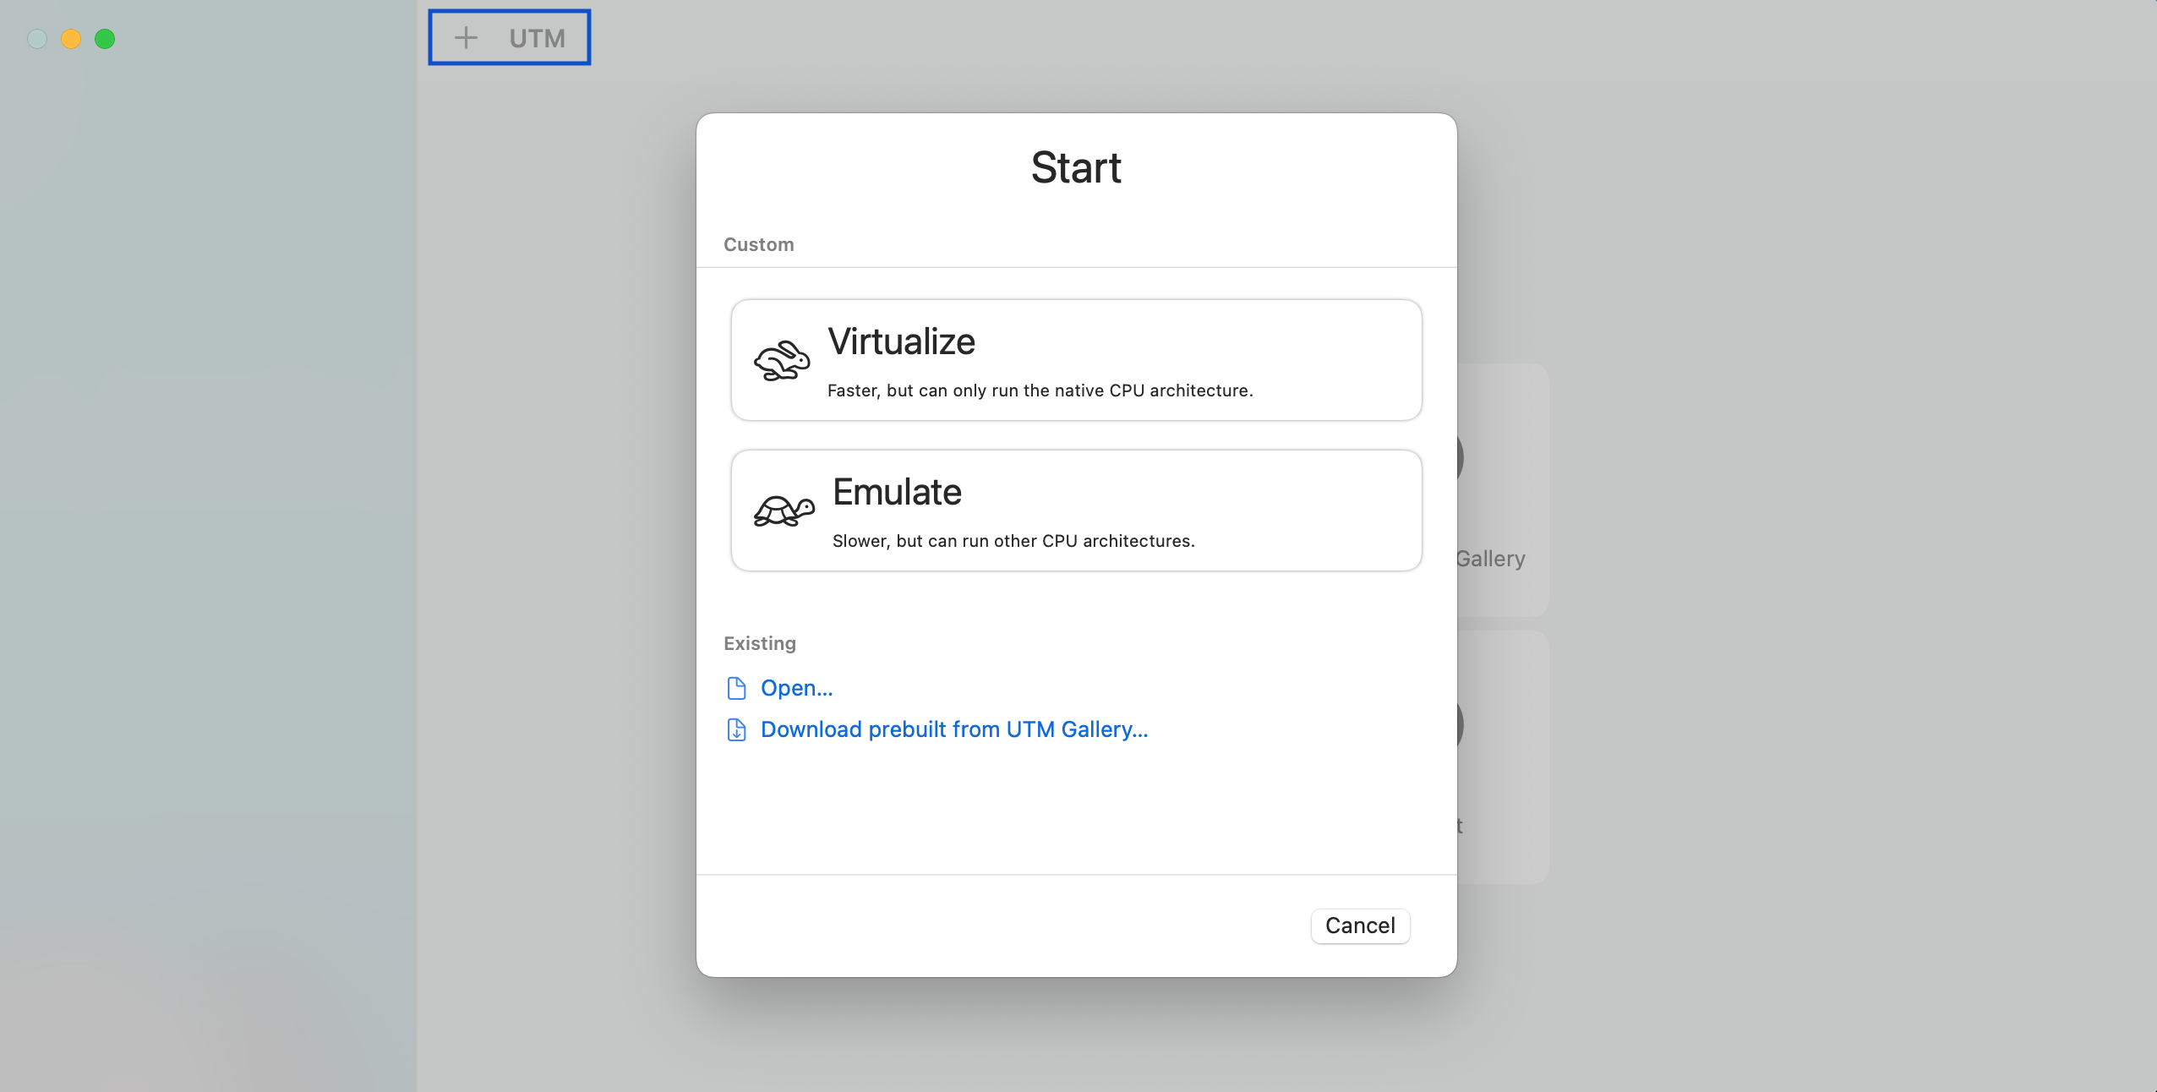The width and height of the screenshot is (2157, 1092).
Task: Select Download prebuilt from UTM Gallery...
Action: click(x=954, y=729)
